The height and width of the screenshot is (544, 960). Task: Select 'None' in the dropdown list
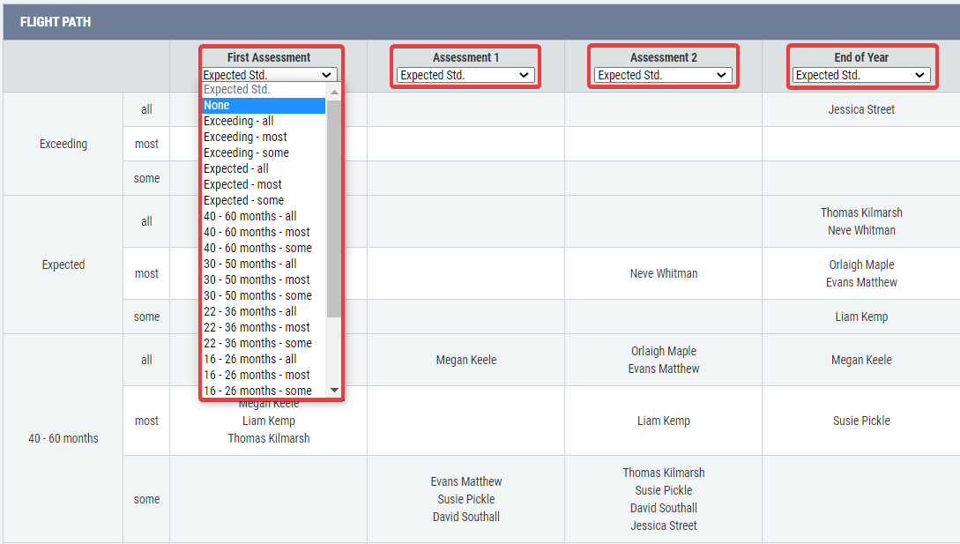tap(263, 106)
